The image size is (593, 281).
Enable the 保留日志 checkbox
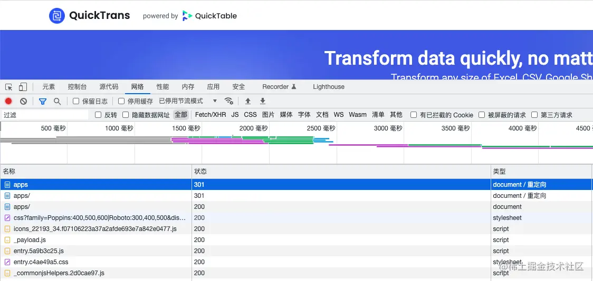click(76, 101)
